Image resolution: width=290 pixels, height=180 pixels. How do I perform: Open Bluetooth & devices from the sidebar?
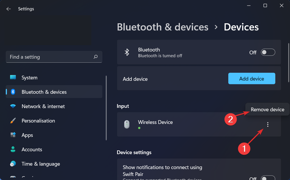(x=13, y=91)
